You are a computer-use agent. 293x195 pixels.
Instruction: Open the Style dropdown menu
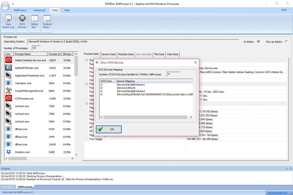pos(286,10)
